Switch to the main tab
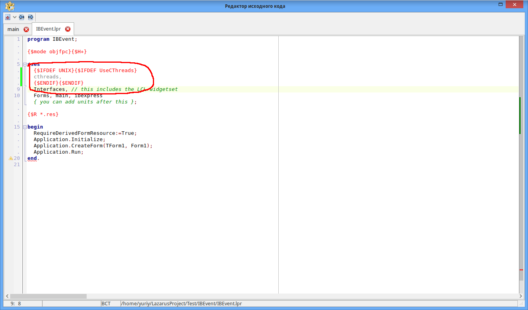 (13, 29)
